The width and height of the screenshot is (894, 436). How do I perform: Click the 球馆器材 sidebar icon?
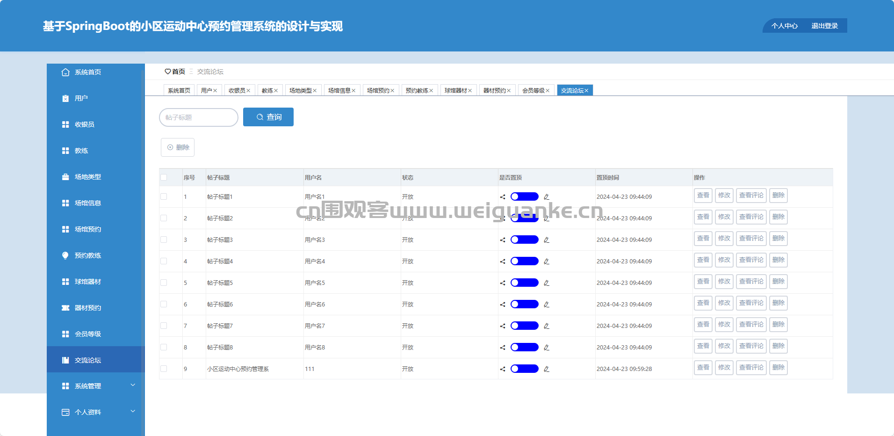[x=65, y=282]
